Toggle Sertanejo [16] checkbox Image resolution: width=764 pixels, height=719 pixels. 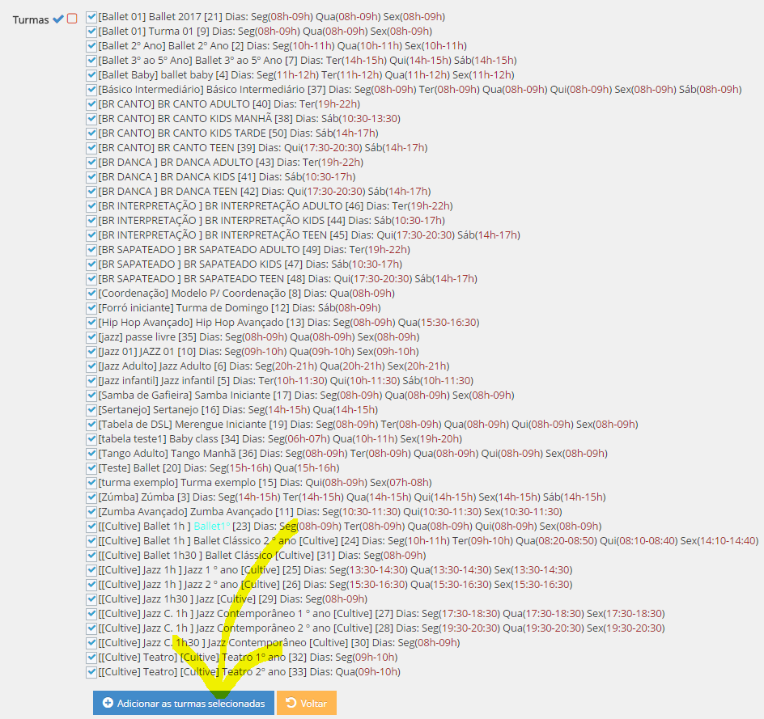tap(91, 410)
